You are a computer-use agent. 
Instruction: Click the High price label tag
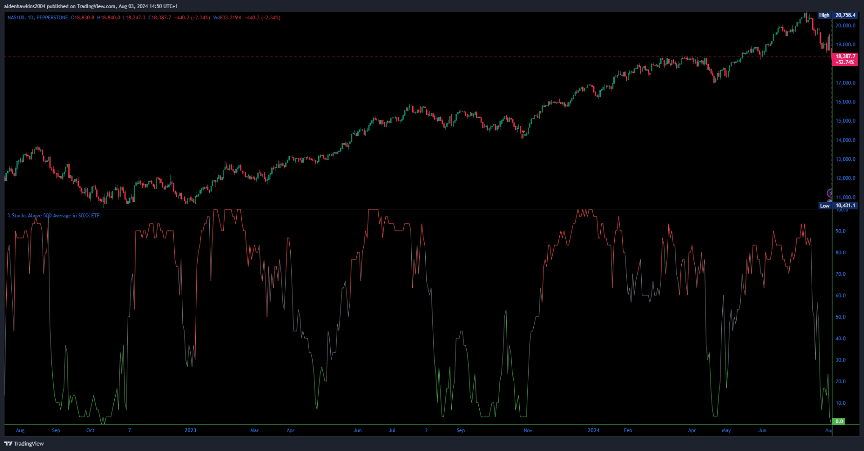(x=824, y=15)
